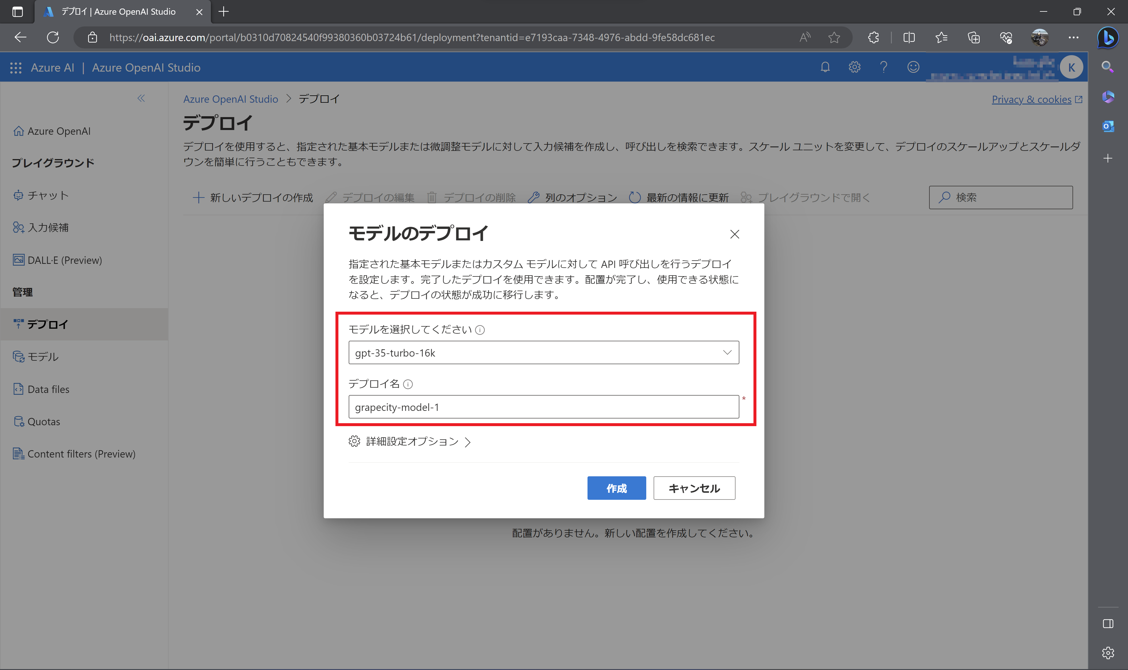Add app to Edge sidebar plus button
1128x670 pixels.
(1108, 158)
